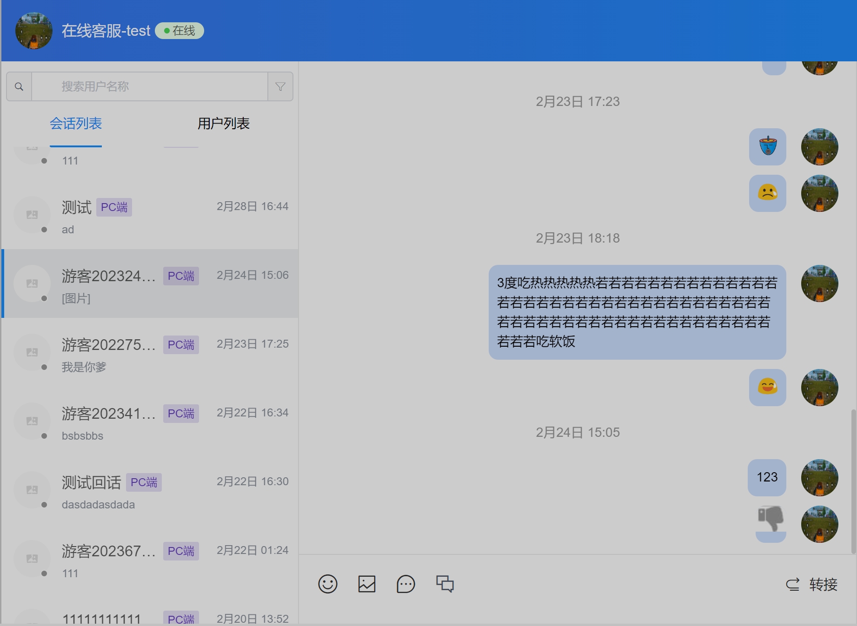Open conversation 游客202275… 我是你爹
Viewport: 857px width, 626px height.
click(x=150, y=352)
